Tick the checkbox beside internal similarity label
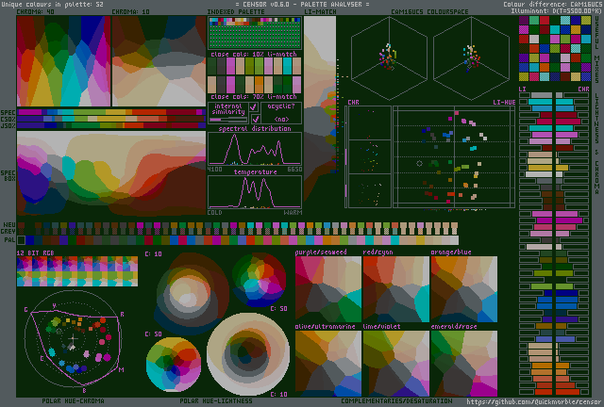The image size is (604, 407). (254, 107)
